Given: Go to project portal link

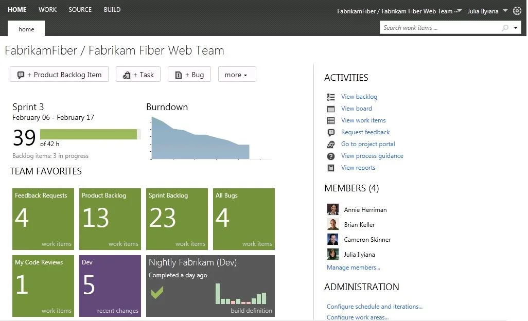Looking at the screenshot, I should point(368,144).
